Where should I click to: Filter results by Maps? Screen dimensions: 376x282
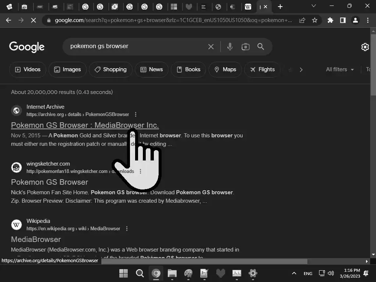coord(225,69)
